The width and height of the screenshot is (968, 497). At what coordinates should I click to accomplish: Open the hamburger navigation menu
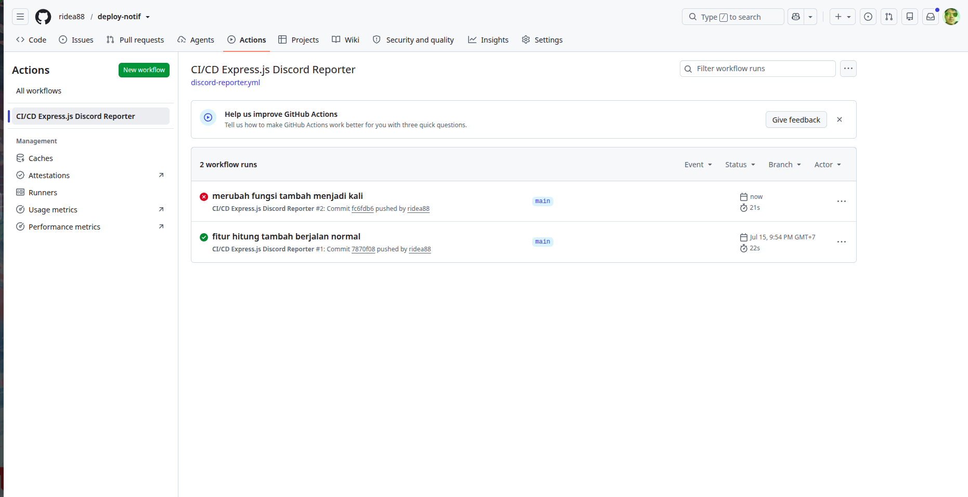click(x=20, y=17)
